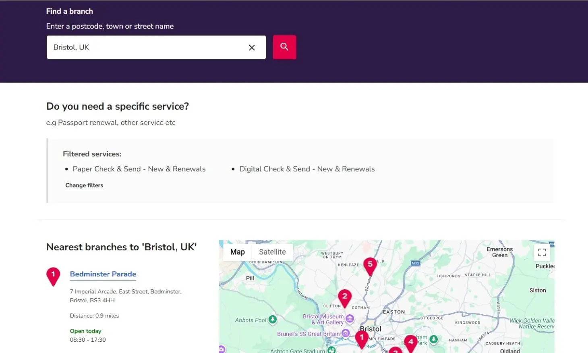The height and width of the screenshot is (353, 588).
Task: Open Bedminster Parade branch link
Action: (103, 274)
